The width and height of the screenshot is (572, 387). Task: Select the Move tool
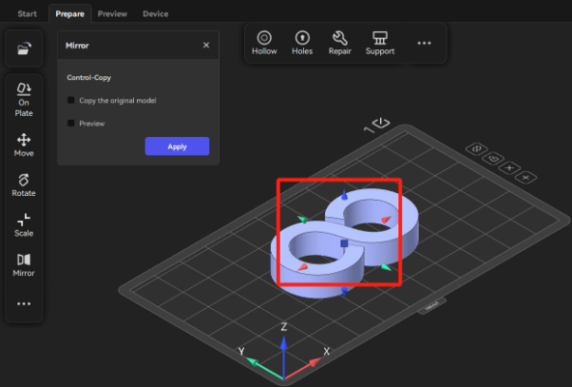click(x=24, y=145)
